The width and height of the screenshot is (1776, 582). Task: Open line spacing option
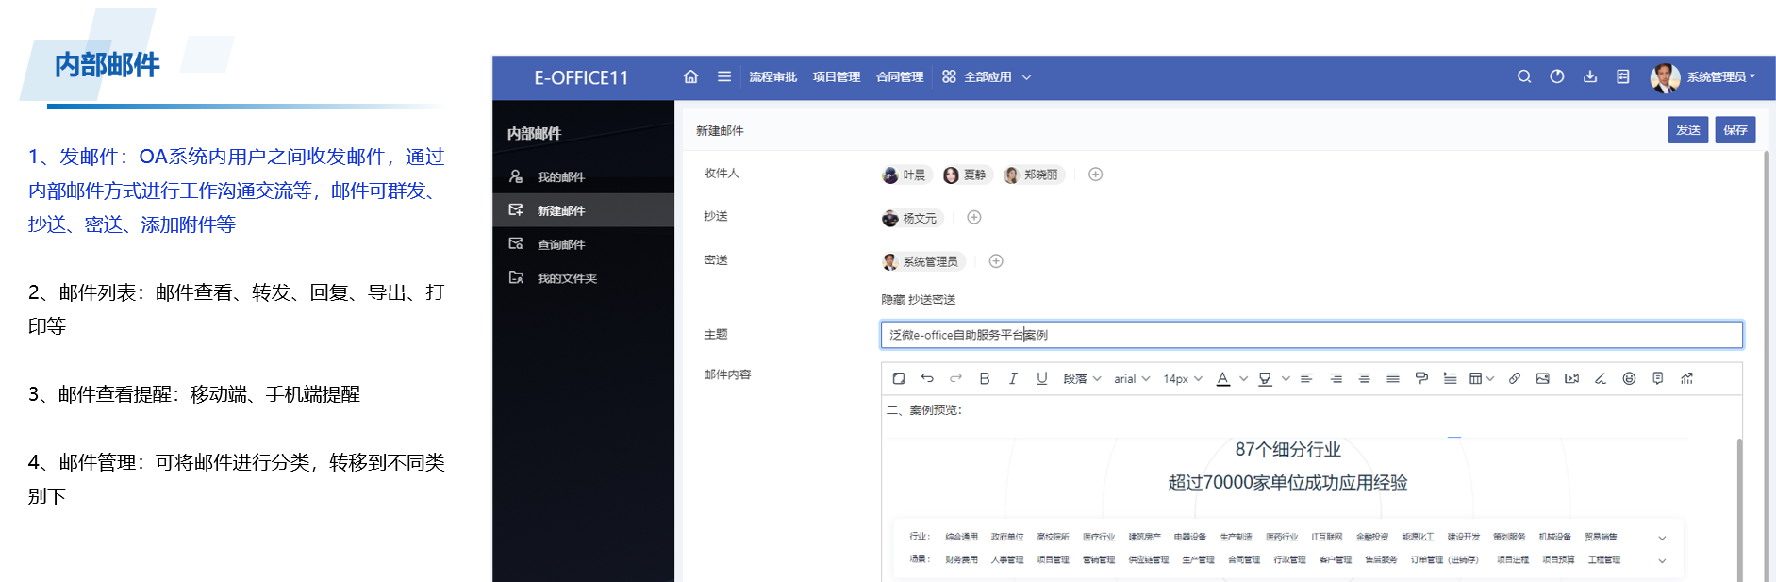point(1450,378)
